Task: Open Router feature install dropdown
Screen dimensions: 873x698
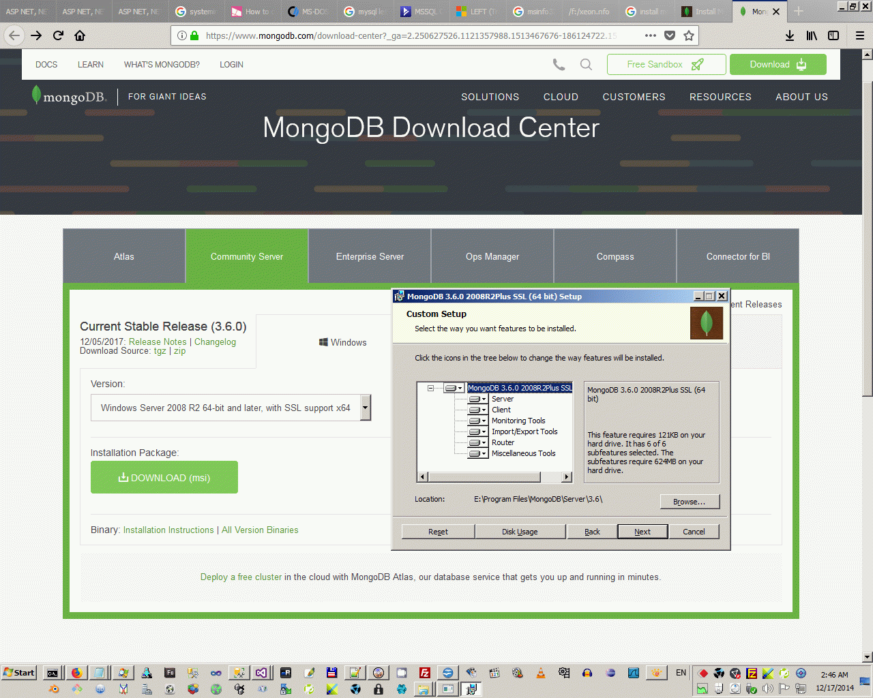Action: [477, 443]
